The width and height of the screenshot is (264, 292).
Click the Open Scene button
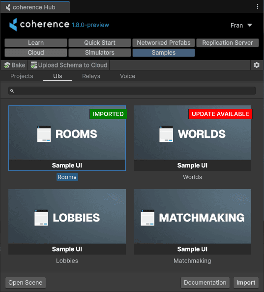[26, 283]
